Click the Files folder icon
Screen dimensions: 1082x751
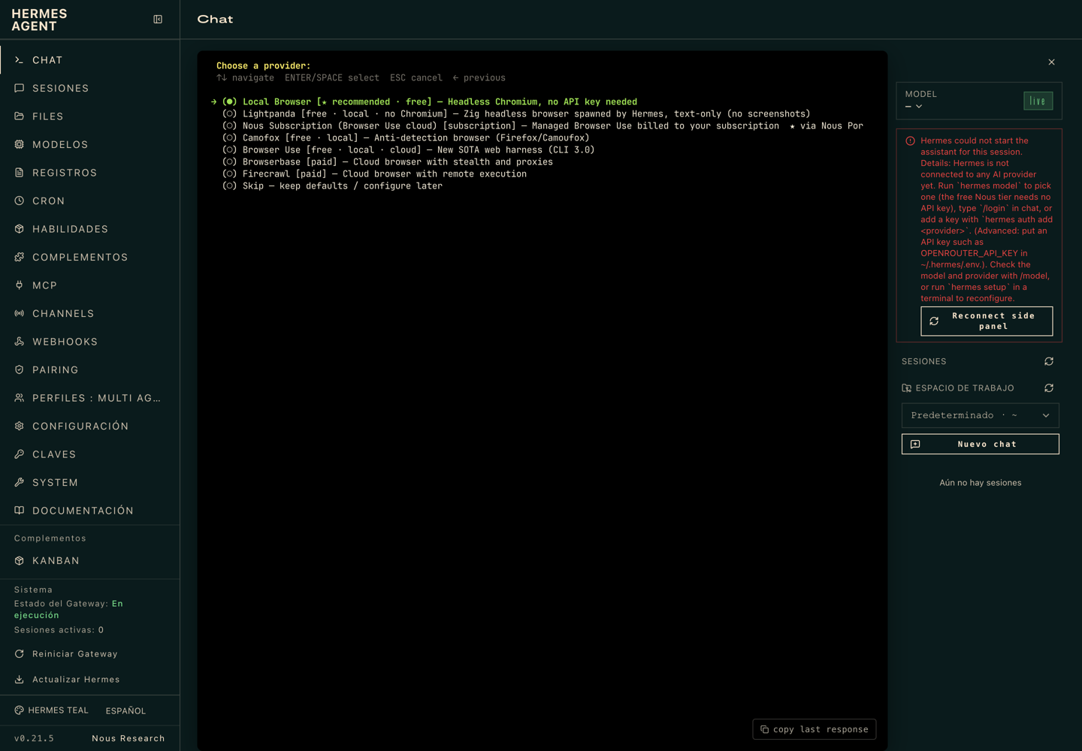pyautogui.click(x=20, y=116)
